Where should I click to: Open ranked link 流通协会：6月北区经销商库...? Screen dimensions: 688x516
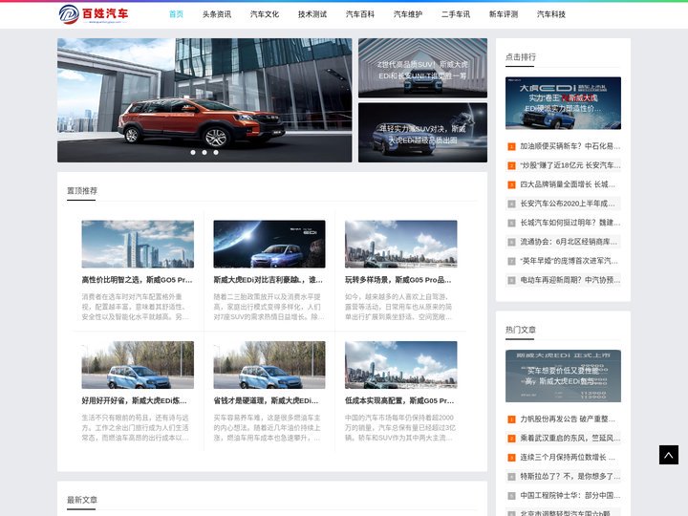pos(569,242)
